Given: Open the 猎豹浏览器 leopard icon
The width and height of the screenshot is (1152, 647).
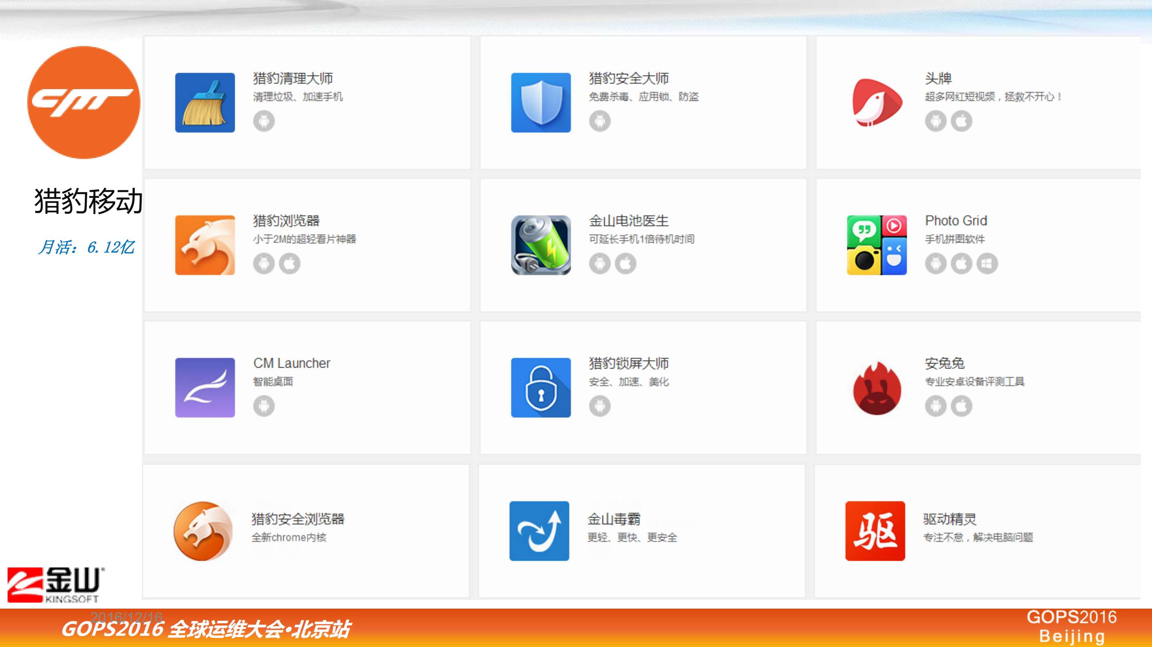Looking at the screenshot, I should (205, 245).
